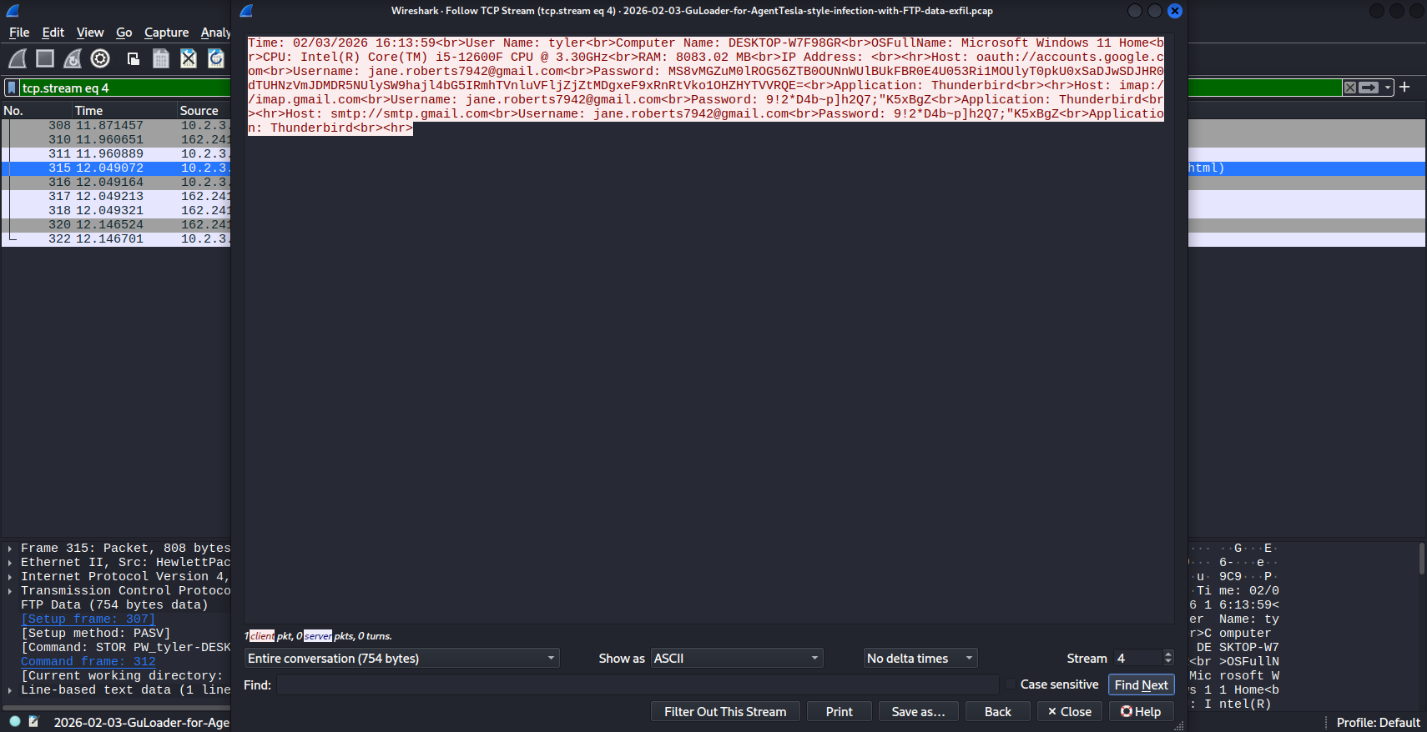
Task: Click the tcp.stream eq 4 filter field
Action: tap(125, 88)
